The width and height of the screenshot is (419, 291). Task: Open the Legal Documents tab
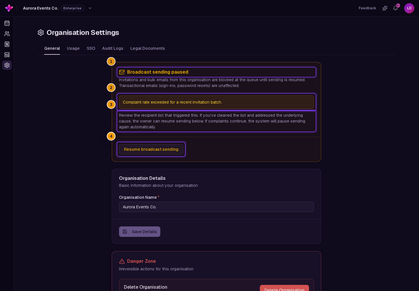tap(148, 48)
